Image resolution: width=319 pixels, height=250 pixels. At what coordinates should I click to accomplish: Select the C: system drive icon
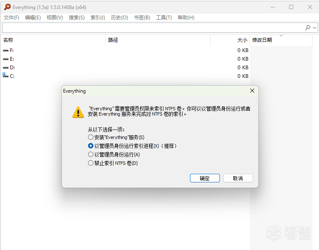(5, 75)
